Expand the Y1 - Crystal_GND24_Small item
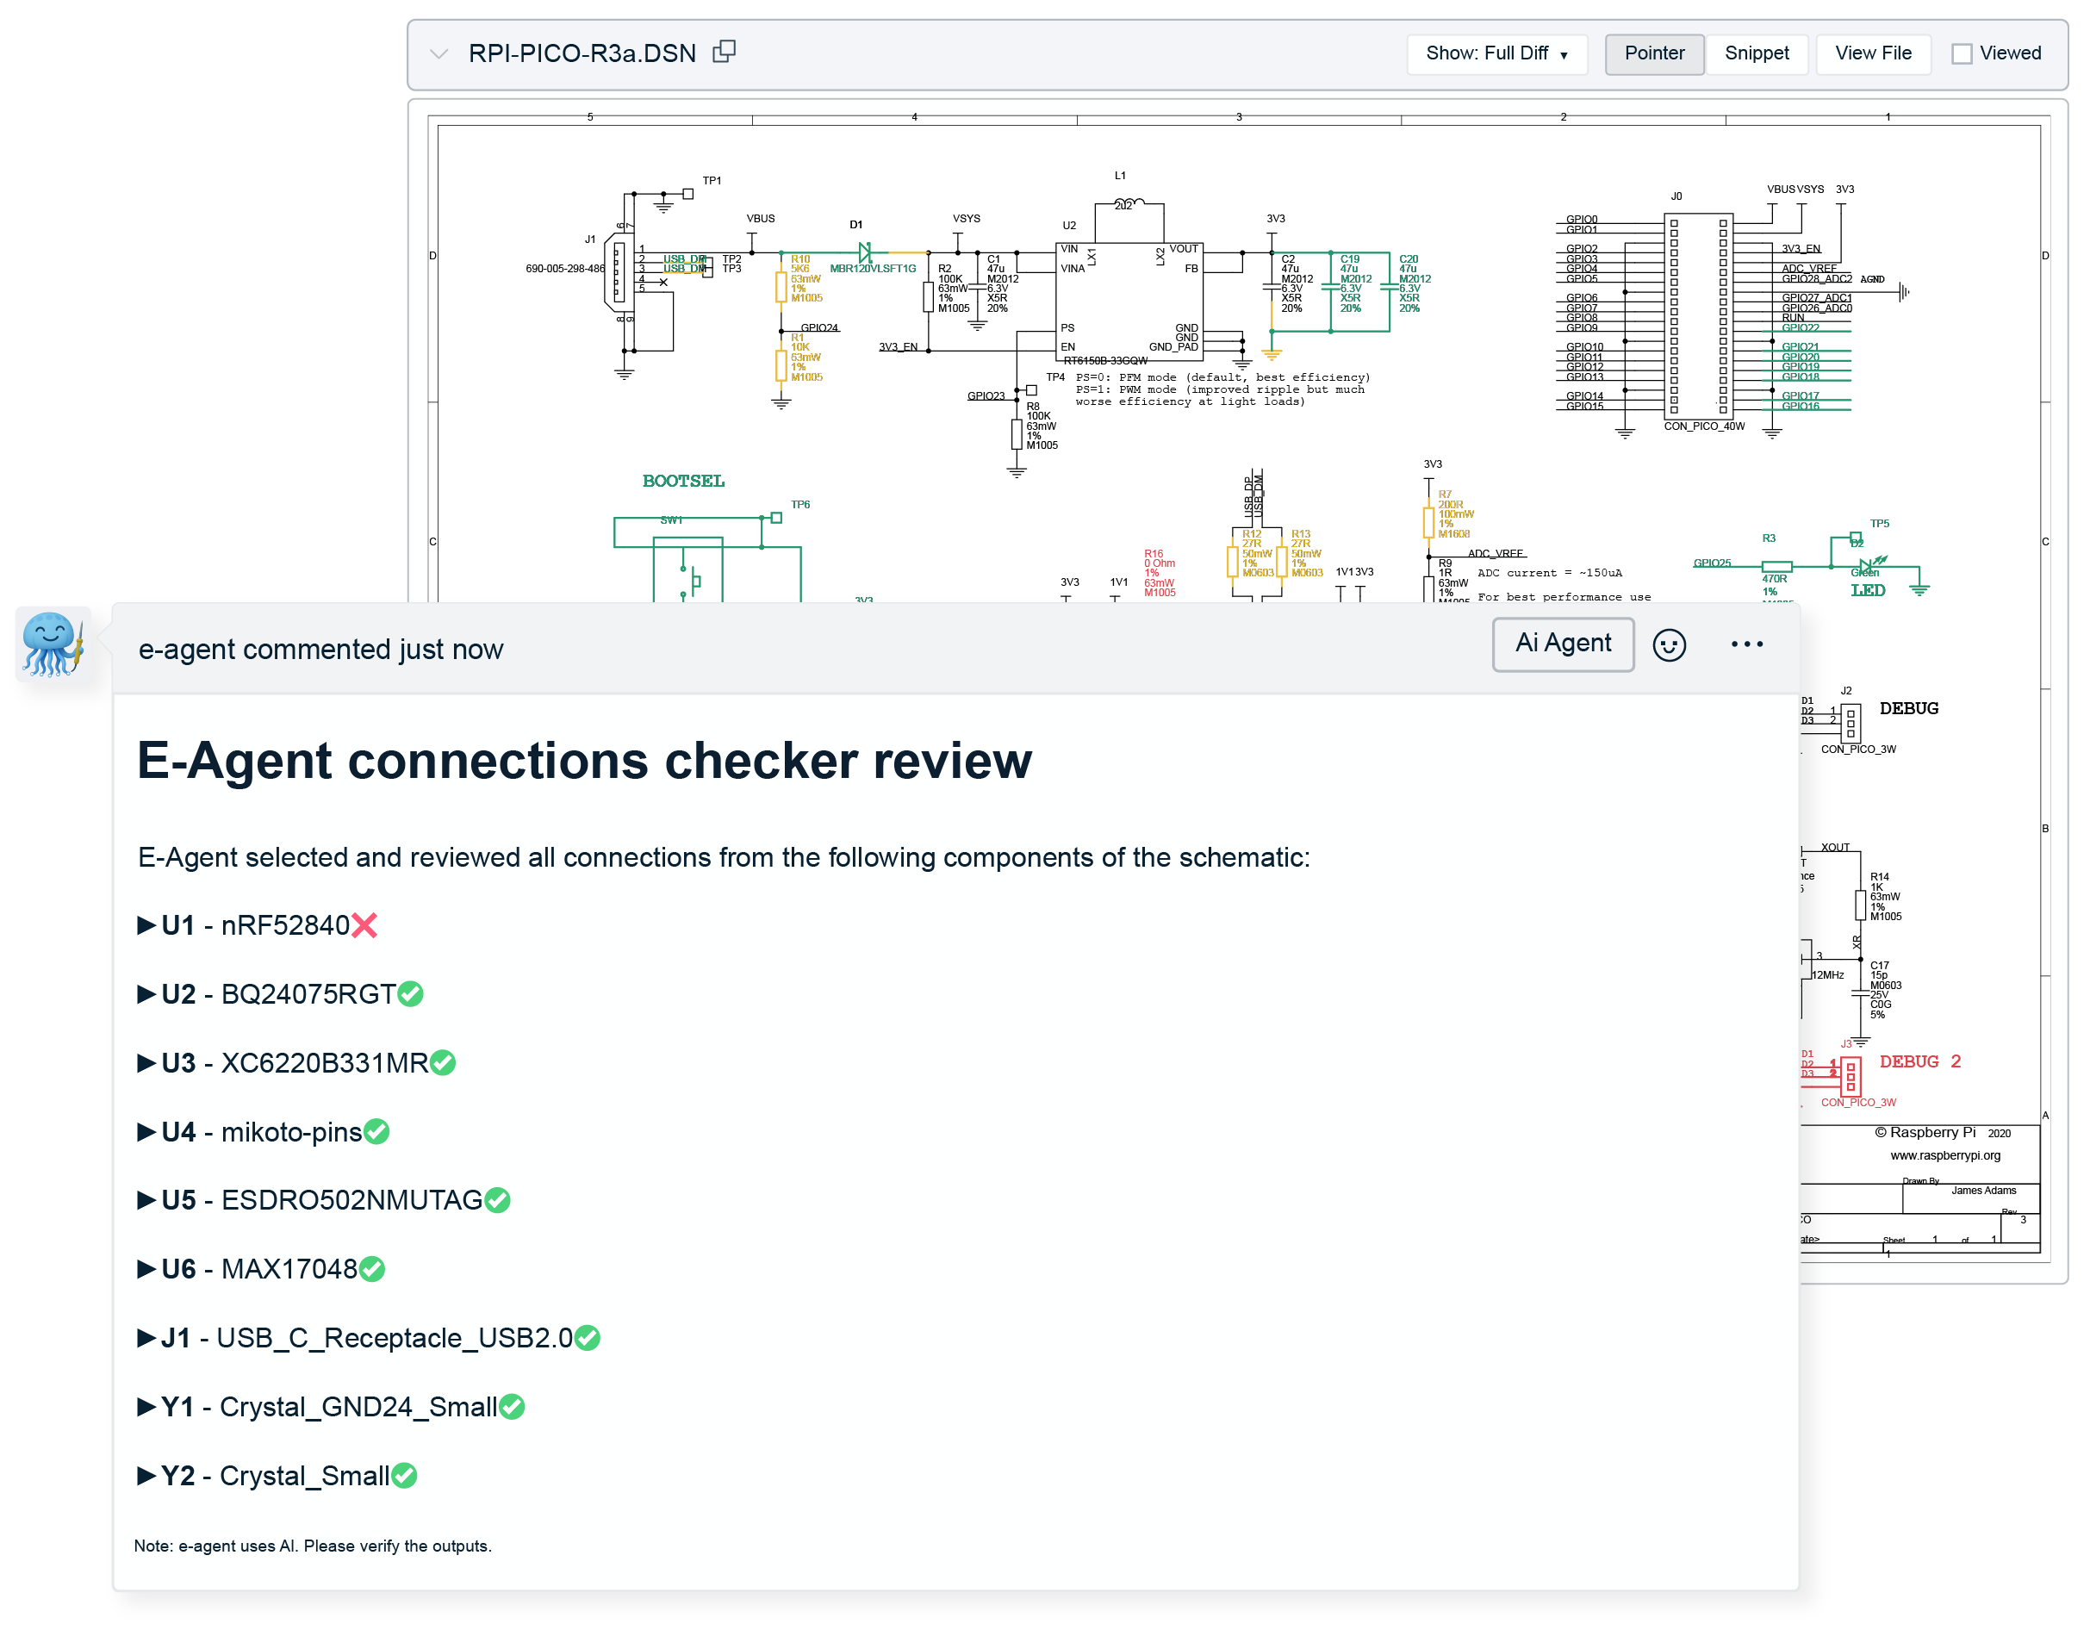Viewport: 2090px width, 1630px height. pos(146,1406)
